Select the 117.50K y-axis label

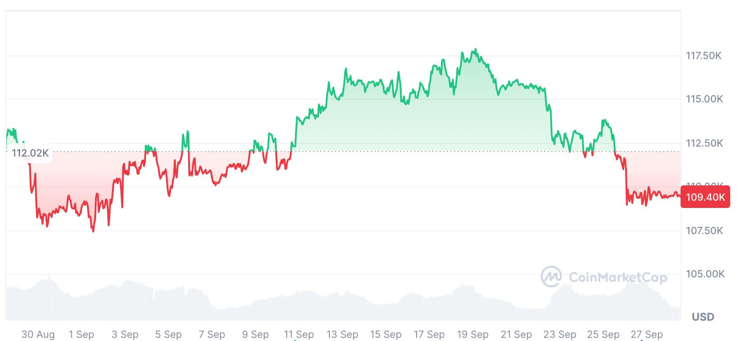pyautogui.click(x=704, y=55)
